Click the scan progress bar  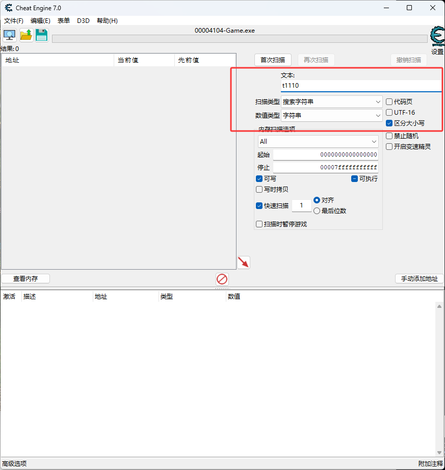pyautogui.click(x=240, y=39)
